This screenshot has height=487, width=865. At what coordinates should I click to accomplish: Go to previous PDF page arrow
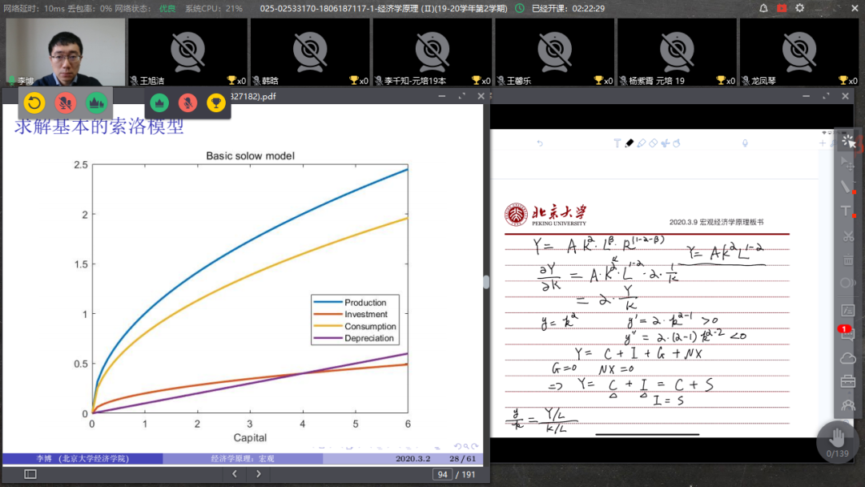234,474
